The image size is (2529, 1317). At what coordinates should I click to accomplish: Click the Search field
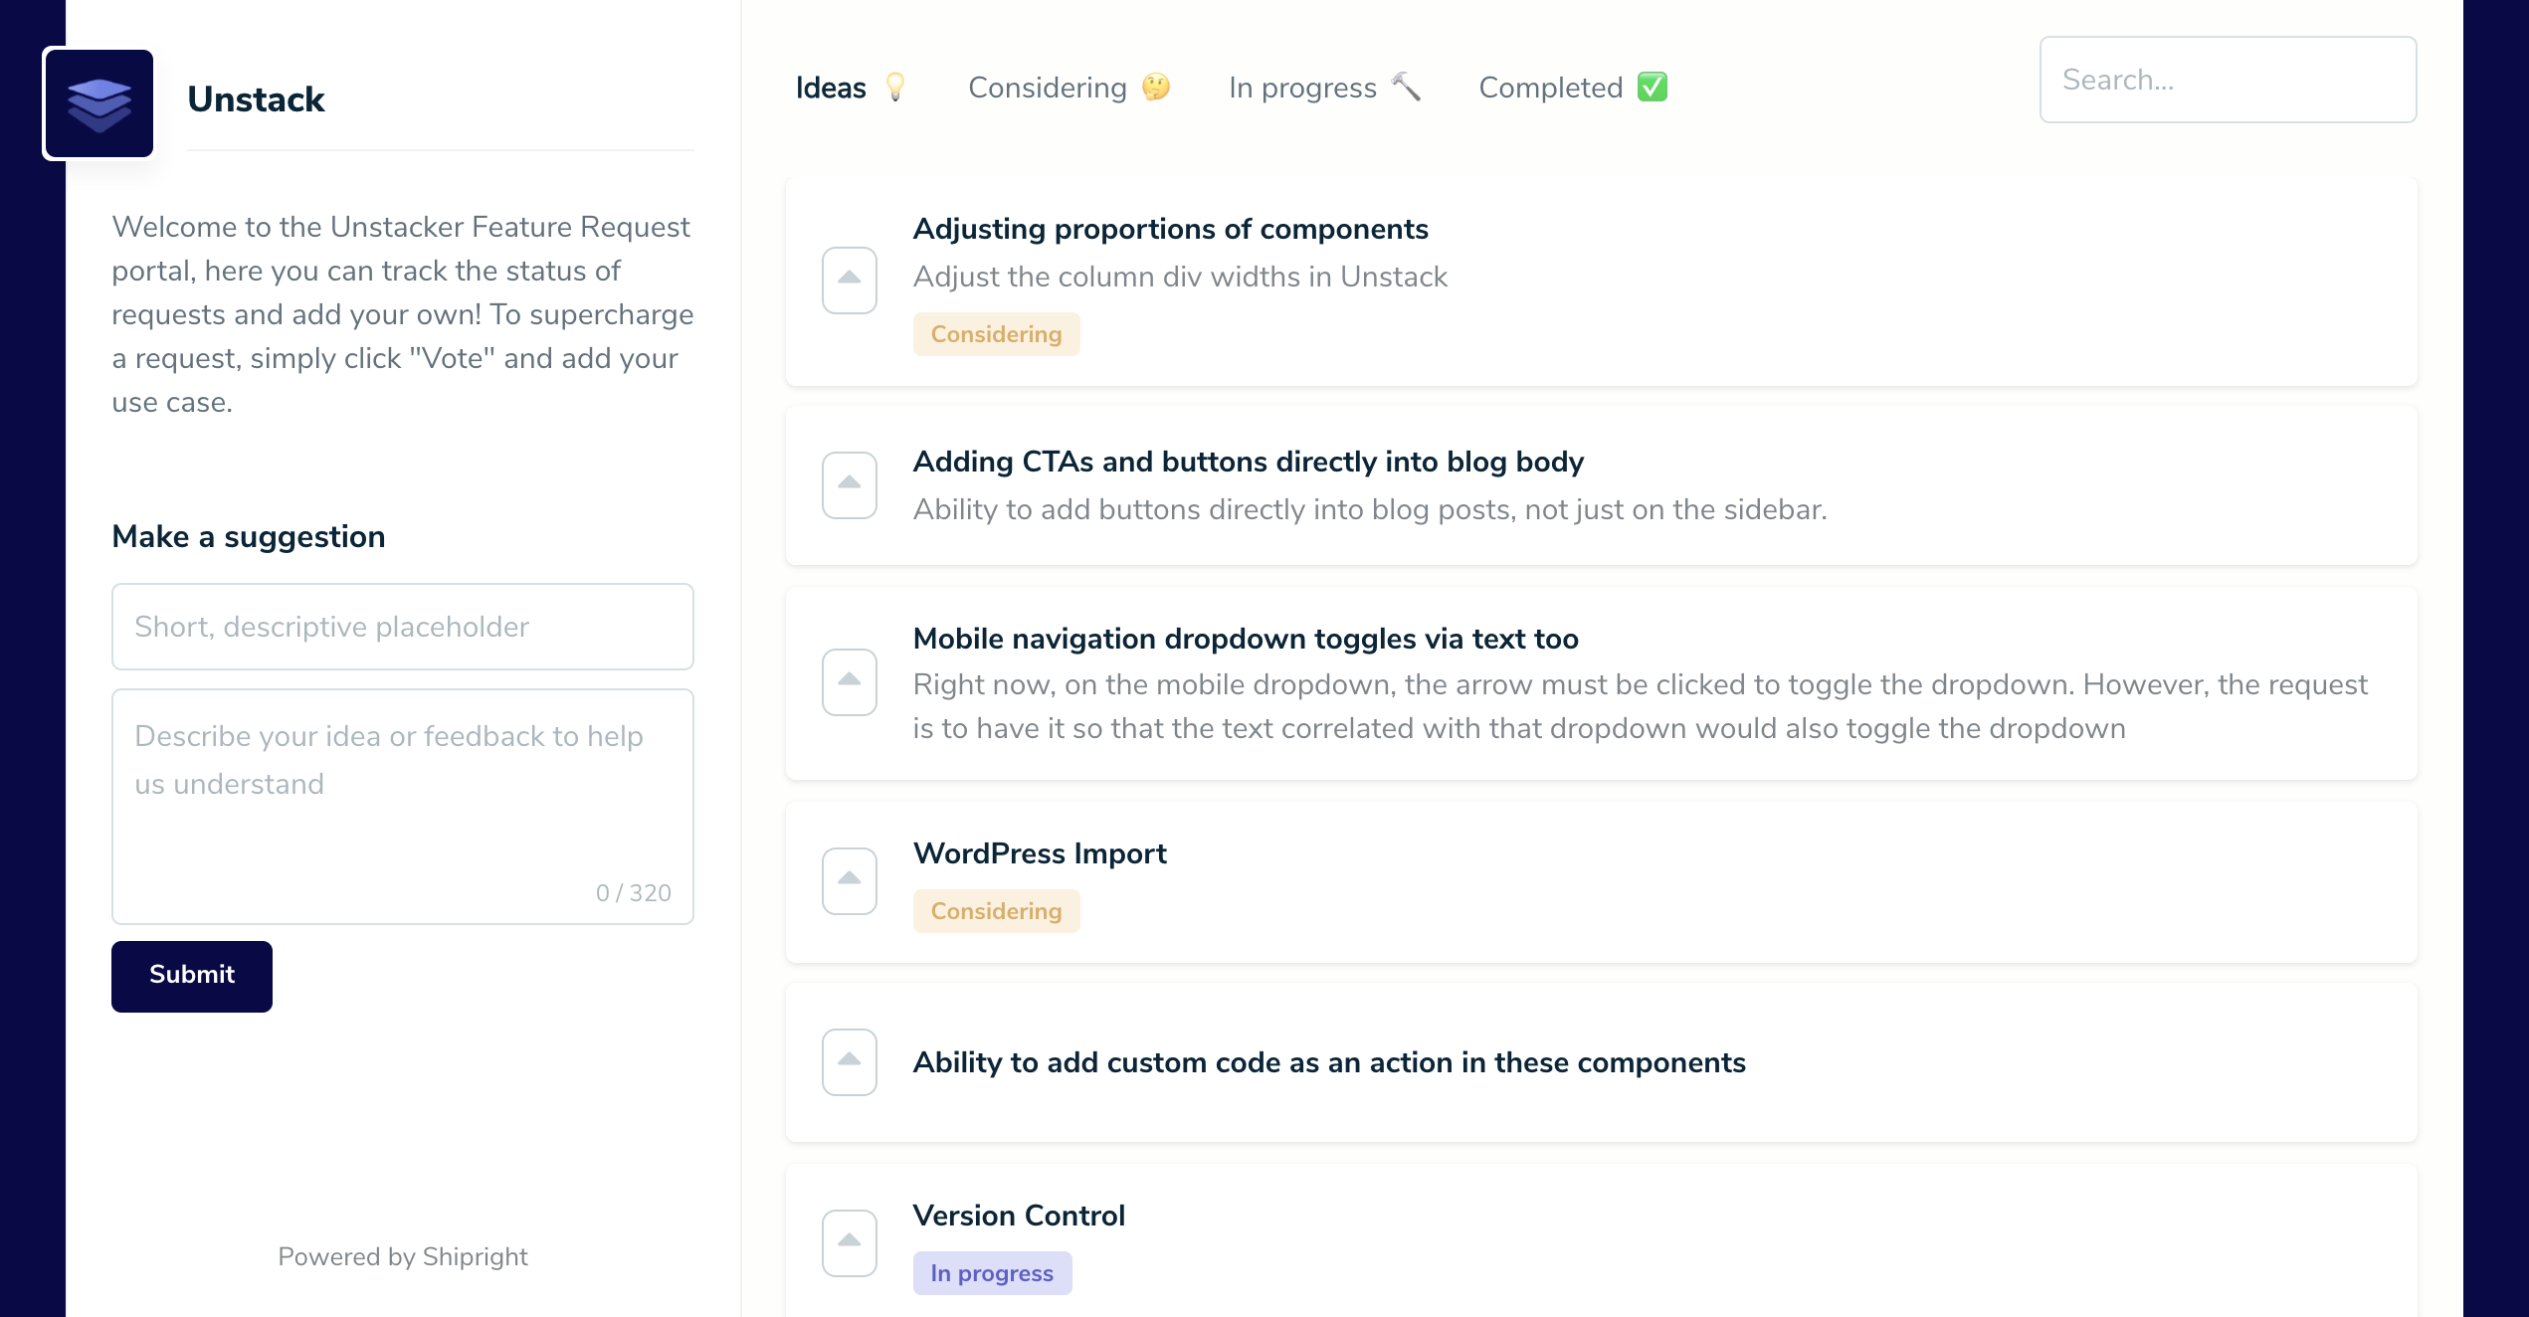[2228, 80]
